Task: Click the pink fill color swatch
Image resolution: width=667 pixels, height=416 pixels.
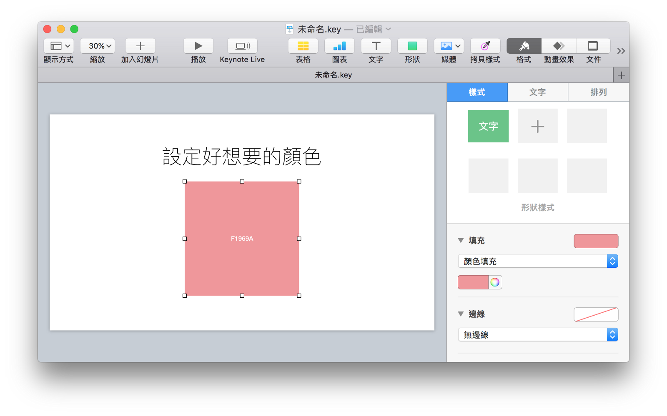Action: click(473, 282)
